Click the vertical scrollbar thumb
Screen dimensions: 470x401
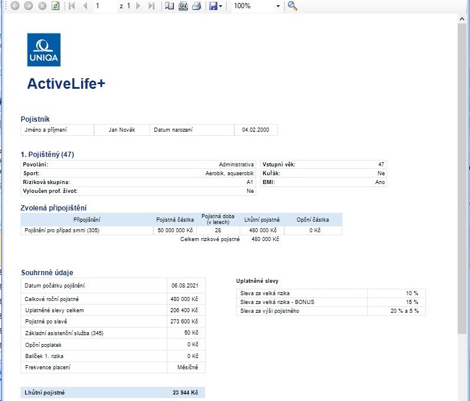pos(462,179)
